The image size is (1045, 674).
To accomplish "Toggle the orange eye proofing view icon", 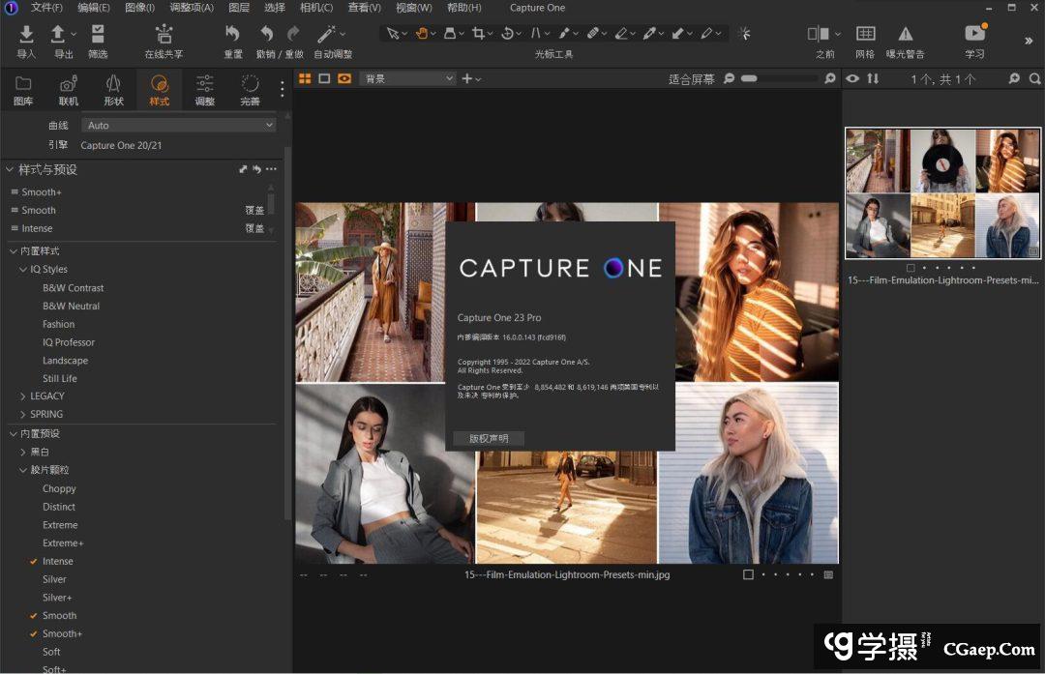I will click(x=344, y=78).
